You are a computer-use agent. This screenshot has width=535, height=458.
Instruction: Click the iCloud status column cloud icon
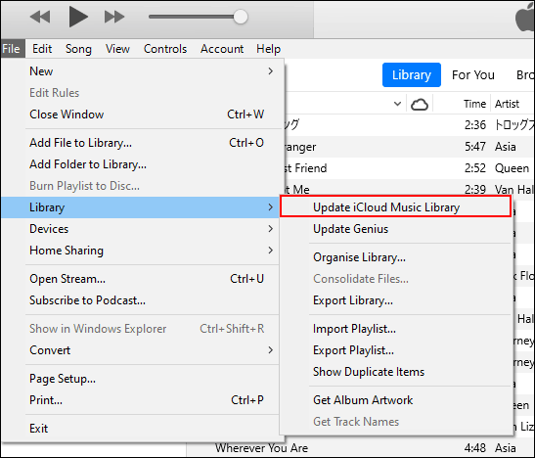[x=419, y=104]
